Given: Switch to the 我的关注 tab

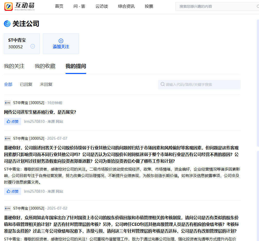Looking at the screenshot, I should click(x=14, y=66).
